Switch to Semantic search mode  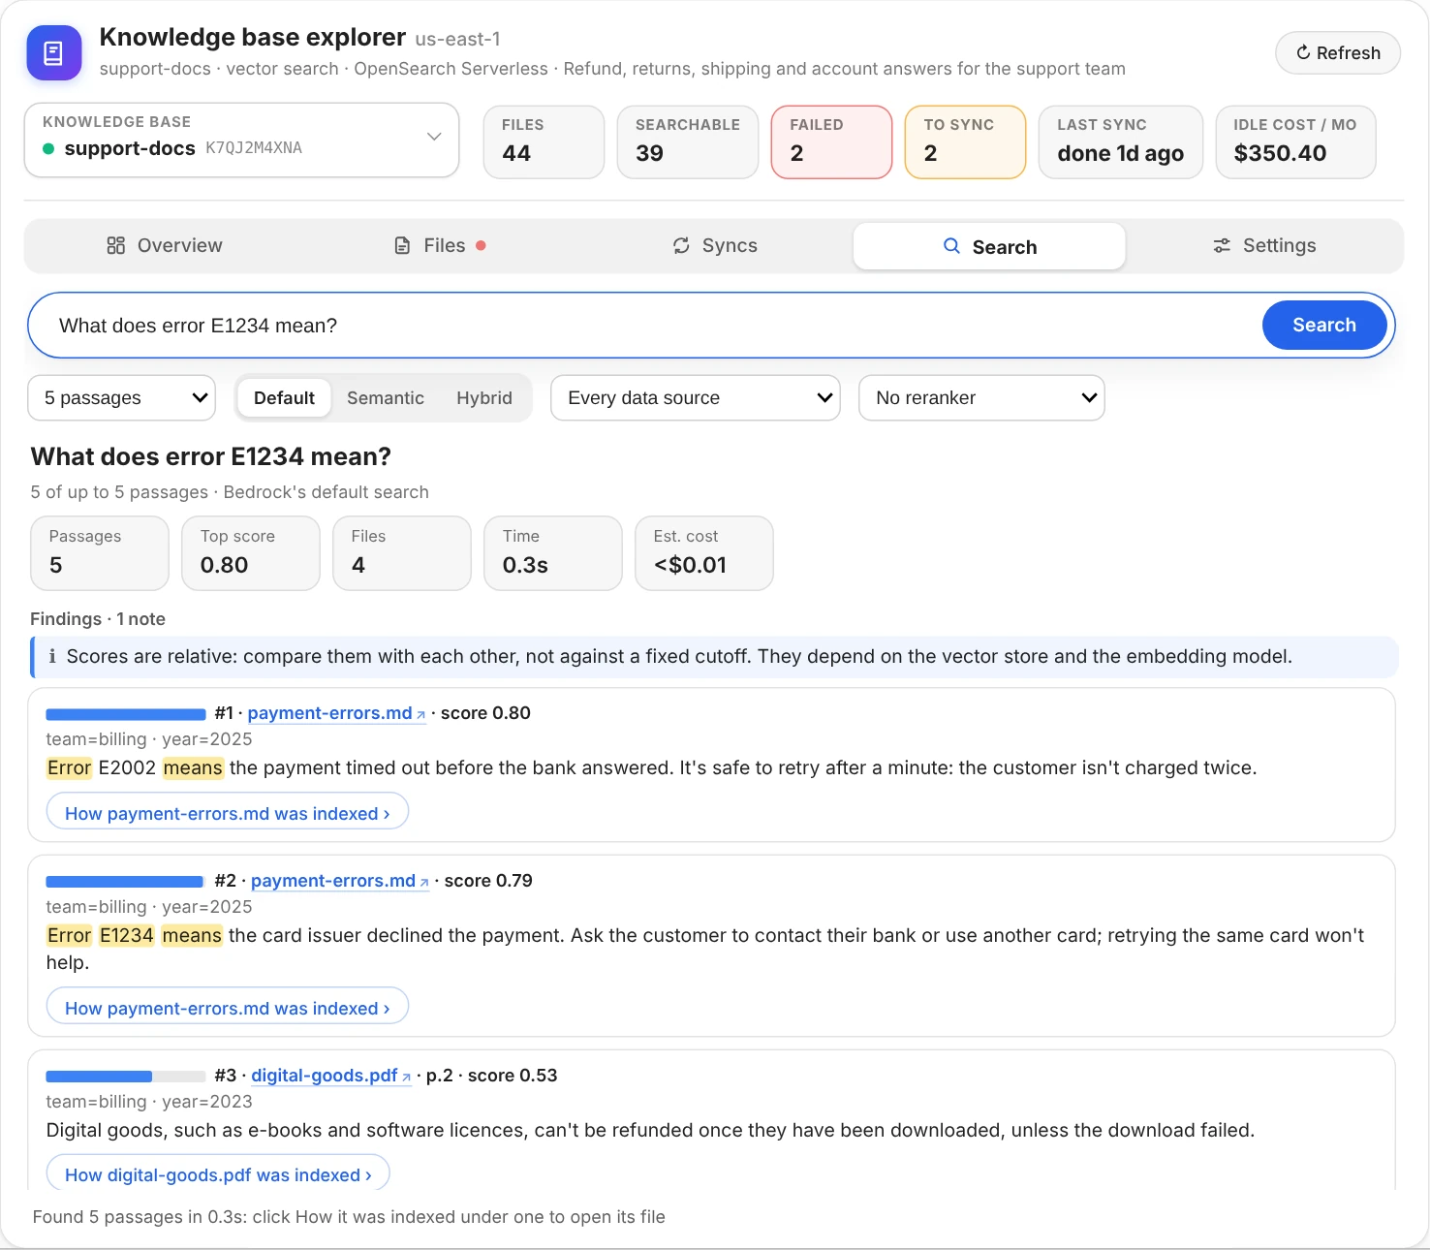pos(386,398)
